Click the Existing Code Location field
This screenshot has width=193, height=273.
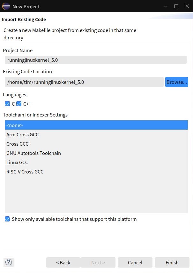pos(84,82)
